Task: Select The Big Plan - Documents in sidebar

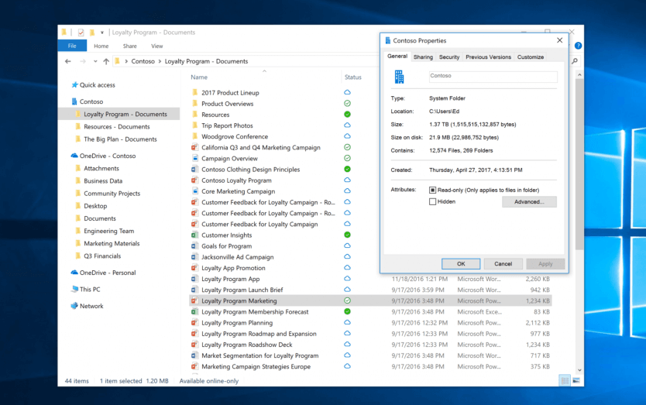Action: (x=120, y=139)
